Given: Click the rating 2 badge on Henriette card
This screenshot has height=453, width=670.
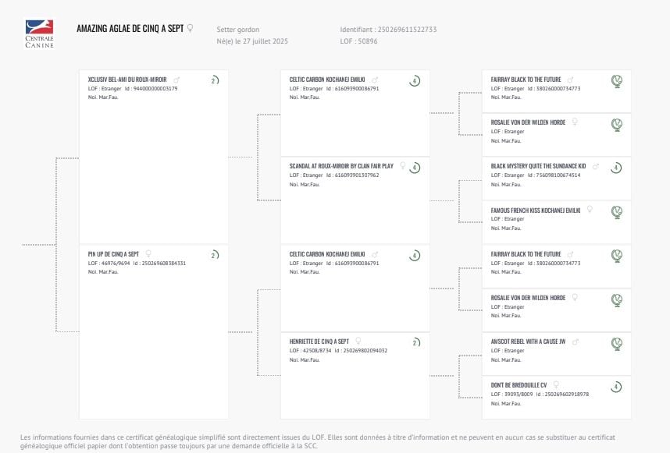Looking at the screenshot, I should point(415,342).
